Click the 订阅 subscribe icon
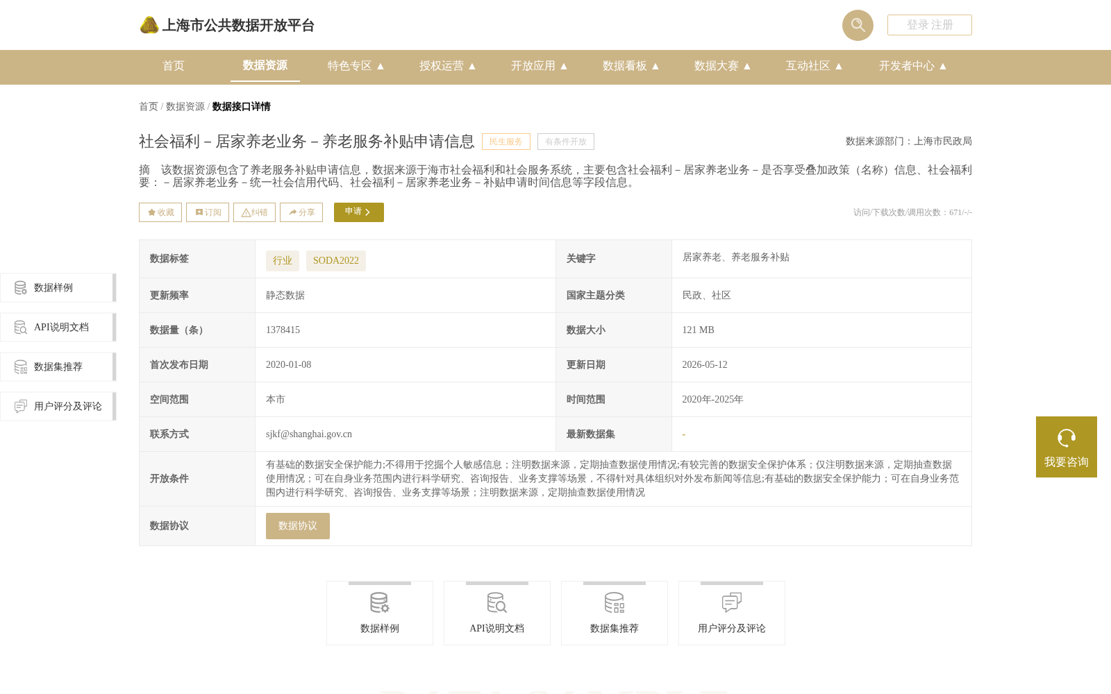The width and height of the screenshot is (1111, 694). point(199,212)
